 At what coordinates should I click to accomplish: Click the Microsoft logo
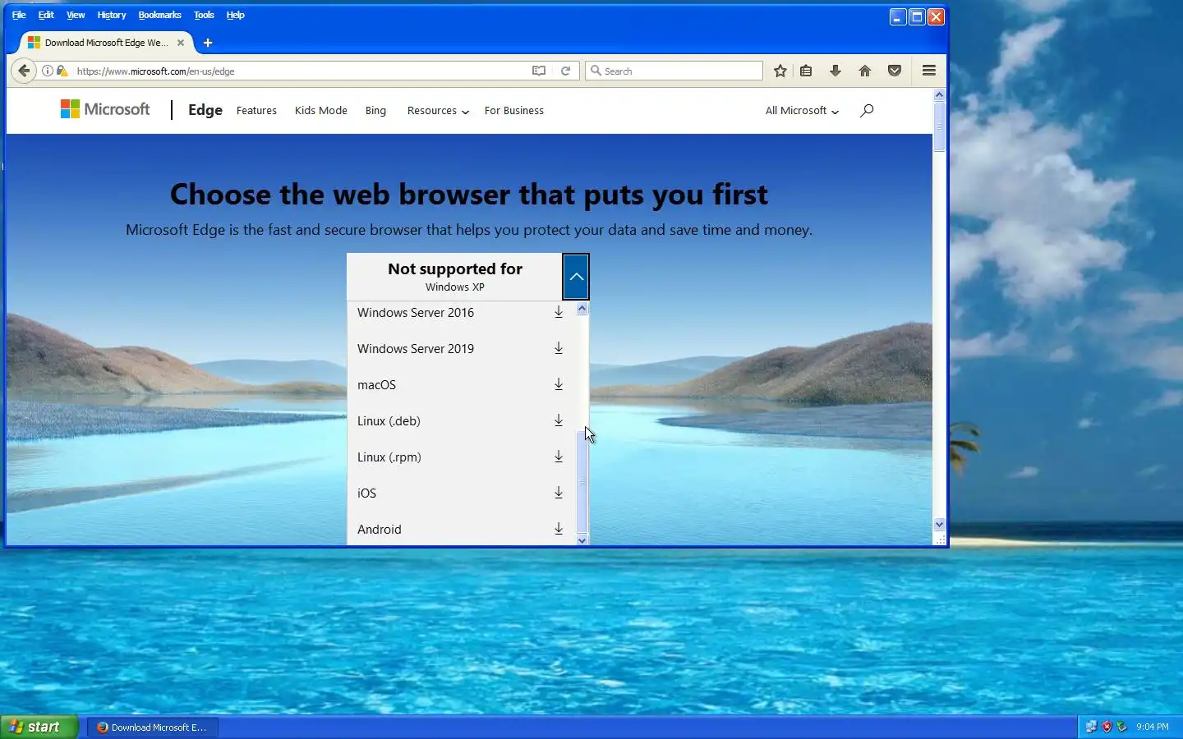point(105,109)
